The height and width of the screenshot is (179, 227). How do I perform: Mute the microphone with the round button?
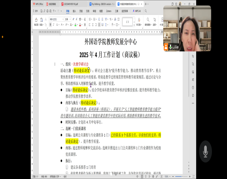(206, 151)
